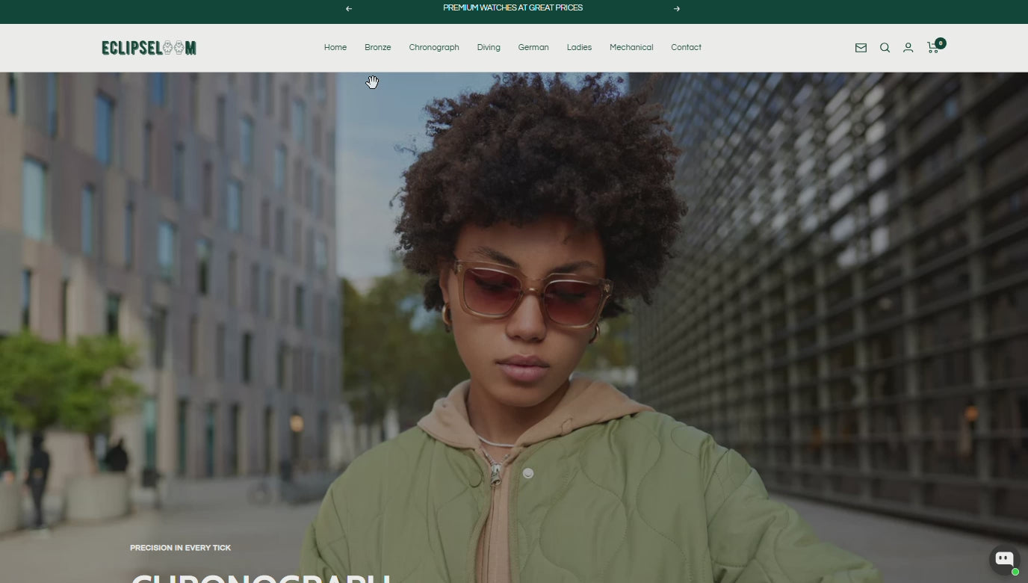Open the shopping cart icon

click(932, 48)
